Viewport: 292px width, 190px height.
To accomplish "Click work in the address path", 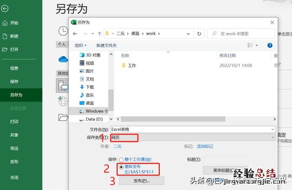I will tap(151, 34).
